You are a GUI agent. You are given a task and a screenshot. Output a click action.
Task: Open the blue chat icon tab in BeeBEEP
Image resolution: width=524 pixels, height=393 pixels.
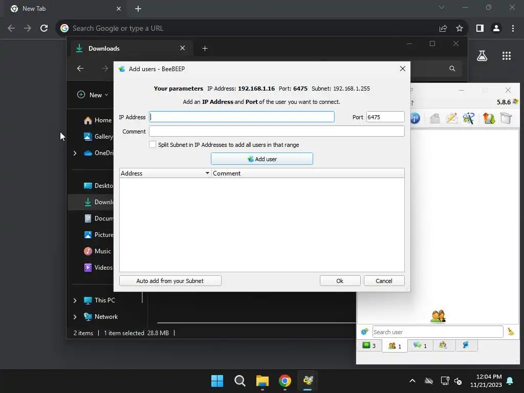tap(466, 345)
